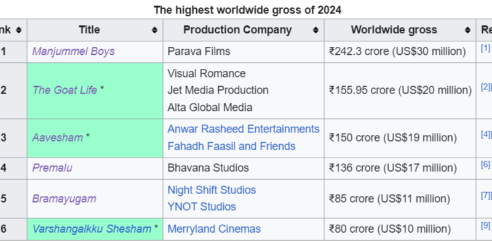Open Manjummel Boys film link
492x242 pixels.
click(73, 51)
